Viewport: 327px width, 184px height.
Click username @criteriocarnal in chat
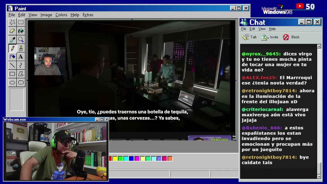tap(262, 109)
